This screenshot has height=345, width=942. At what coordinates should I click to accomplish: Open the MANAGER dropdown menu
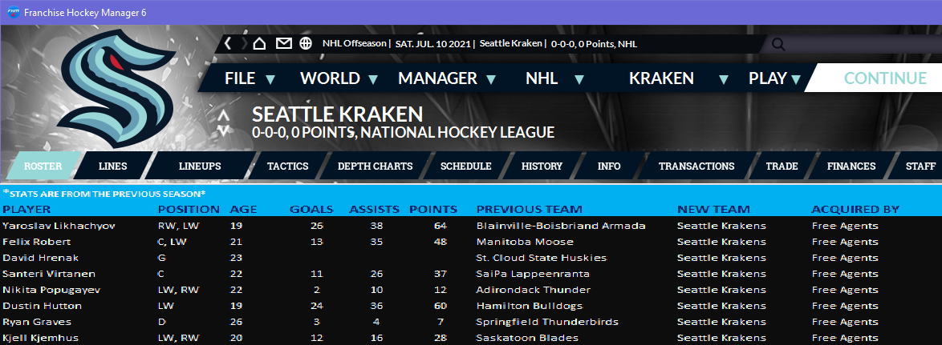[x=448, y=78]
